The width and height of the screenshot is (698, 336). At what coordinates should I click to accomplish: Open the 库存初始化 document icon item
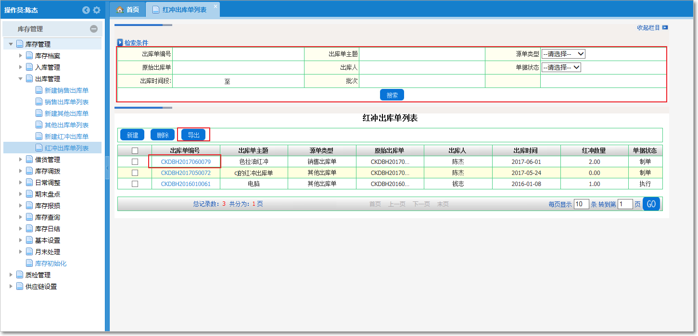pos(30,263)
